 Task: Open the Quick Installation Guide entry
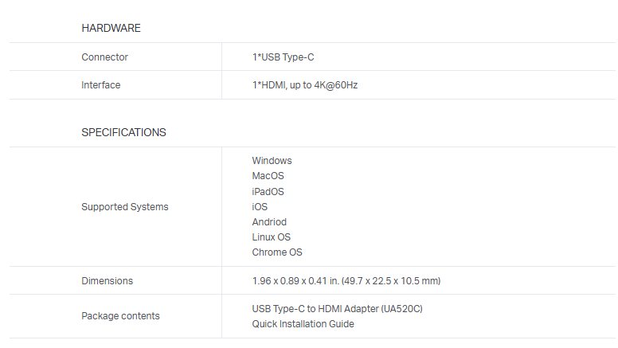point(303,324)
